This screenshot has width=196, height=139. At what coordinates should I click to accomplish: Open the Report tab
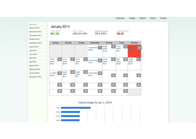pyautogui.click(x=142, y=18)
